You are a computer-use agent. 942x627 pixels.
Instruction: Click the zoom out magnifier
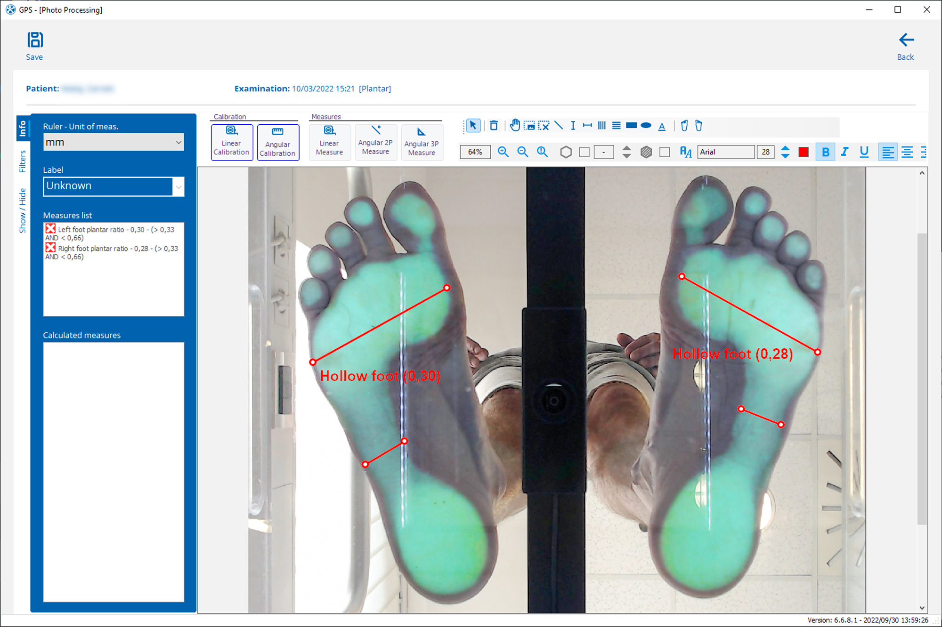point(522,152)
